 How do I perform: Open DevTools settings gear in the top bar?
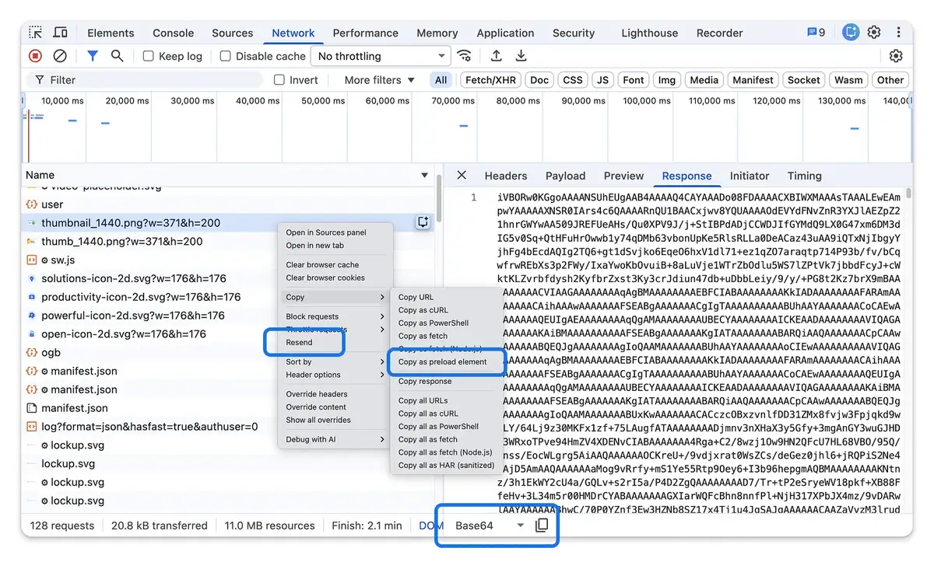coord(874,33)
